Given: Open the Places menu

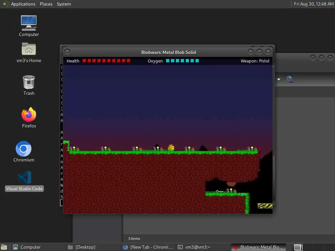Looking at the screenshot, I should coord(46,4).
